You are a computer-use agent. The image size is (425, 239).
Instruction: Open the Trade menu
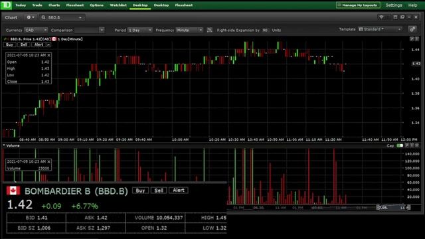click(x=37, y=5)
